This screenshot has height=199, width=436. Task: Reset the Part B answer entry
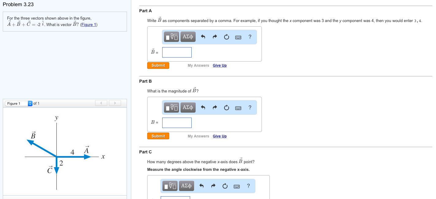[x=226, y=107]
